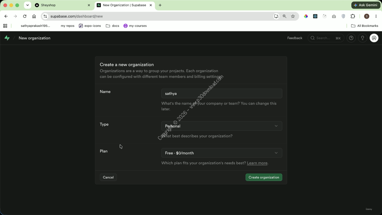Click the address bar URL supabase.com/dashboard/new

76,16
